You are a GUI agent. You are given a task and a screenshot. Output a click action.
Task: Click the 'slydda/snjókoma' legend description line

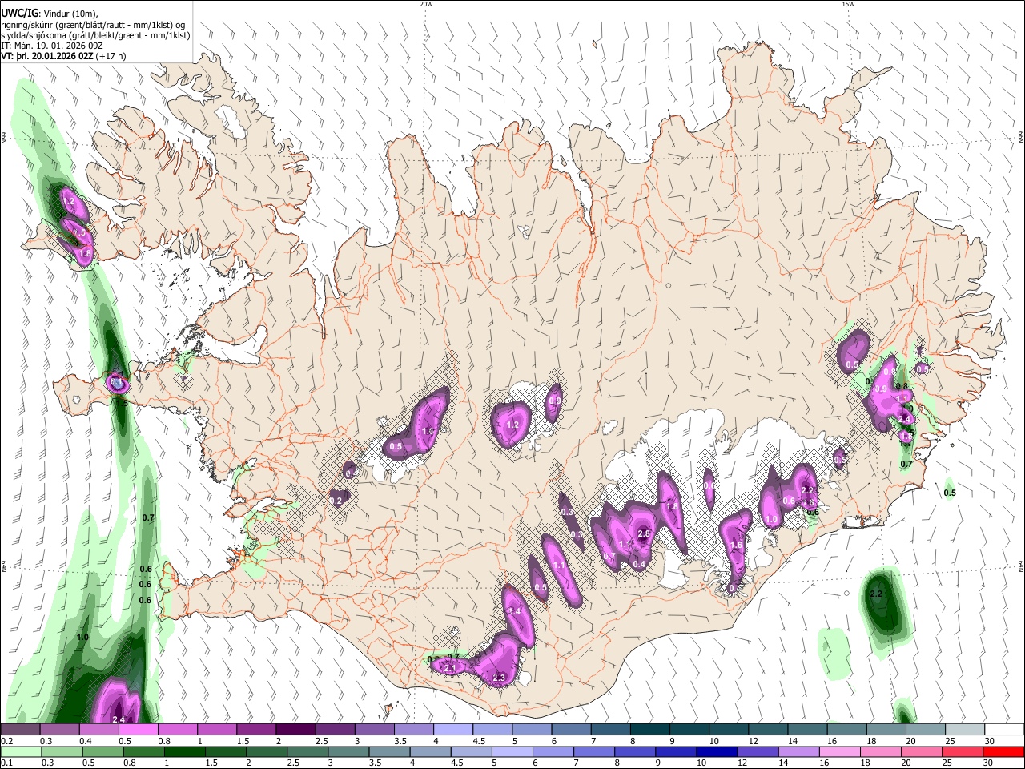click(x=95, y=35)
